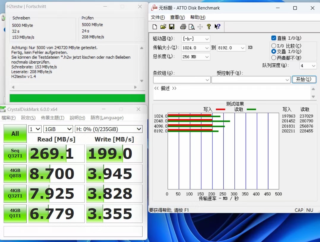
Task: Click the Print icon in ATTO toolbar
Action: coord(183,27)
